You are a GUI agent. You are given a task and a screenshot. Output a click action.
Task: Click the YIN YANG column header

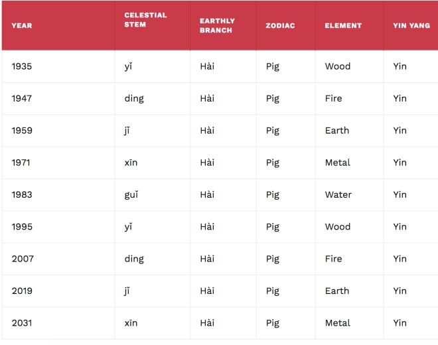[411, 26]
